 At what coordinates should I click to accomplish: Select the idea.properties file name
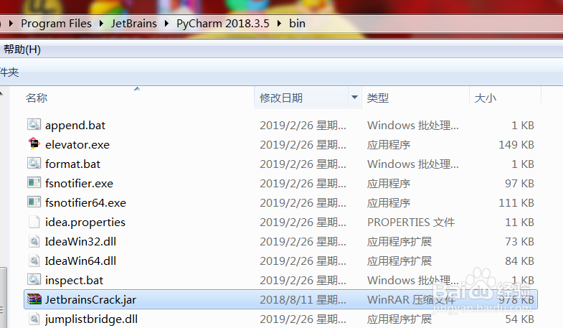pyautogui.click(x=85, y=222)
